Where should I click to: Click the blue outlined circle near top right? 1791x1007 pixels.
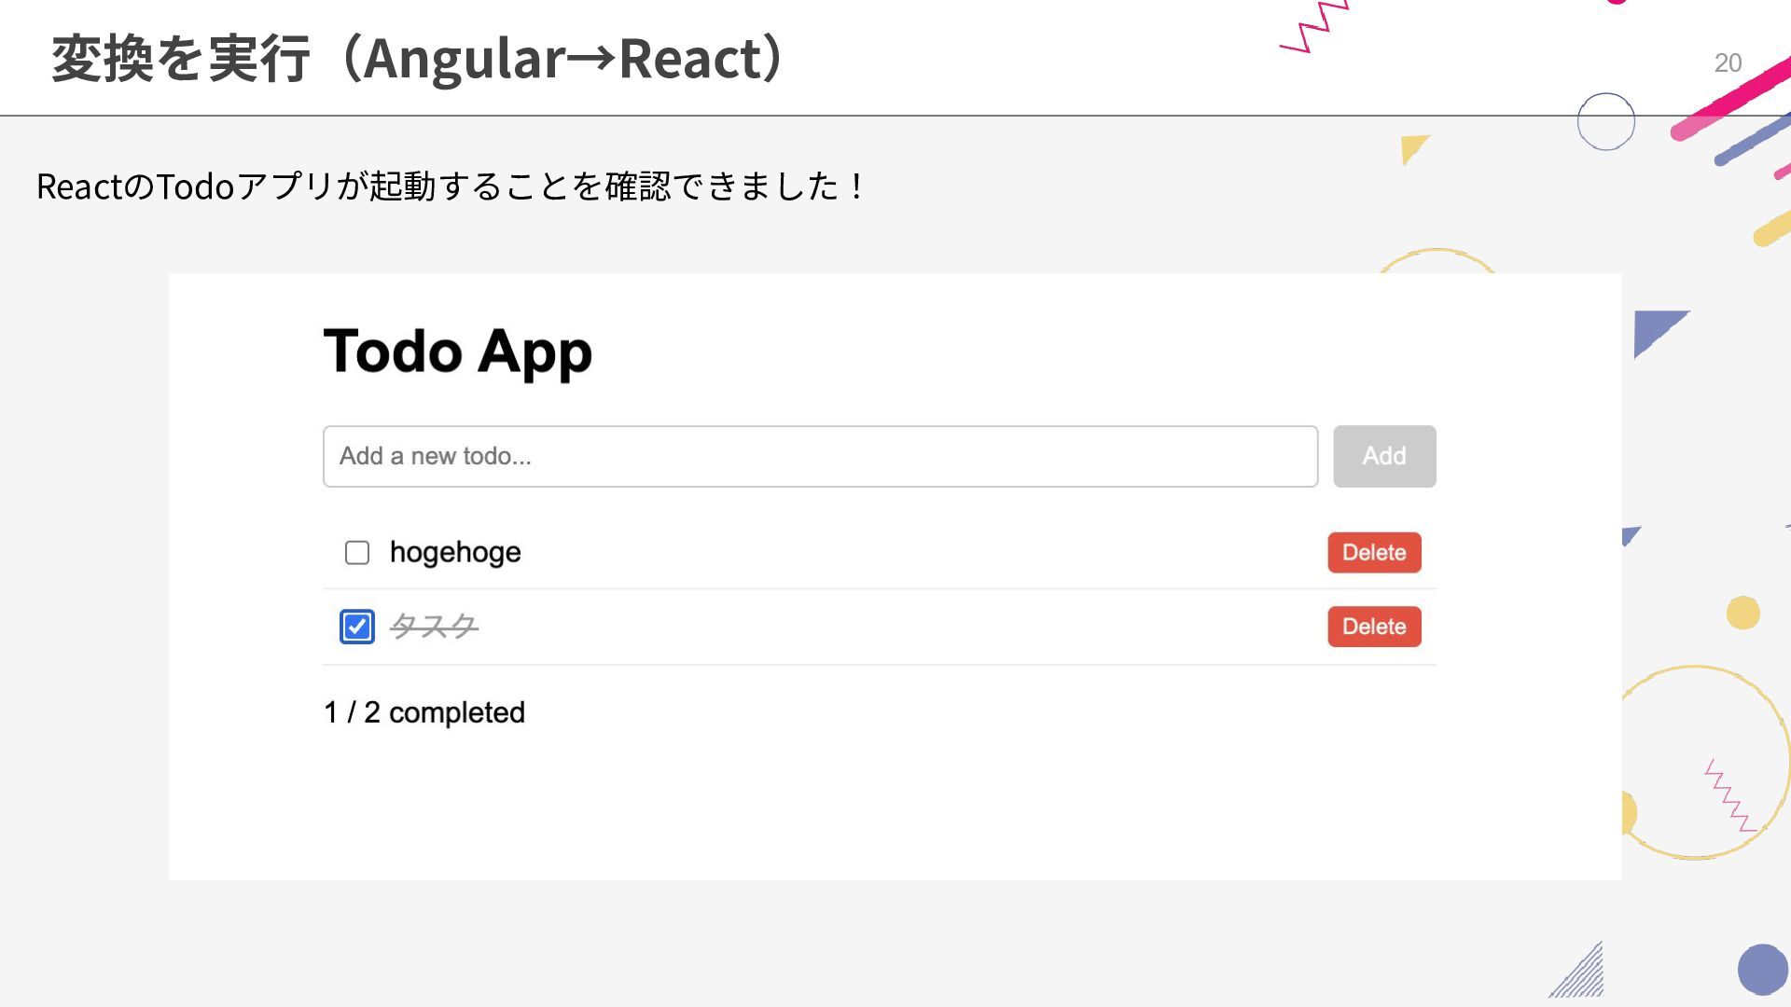[1606, 121]
